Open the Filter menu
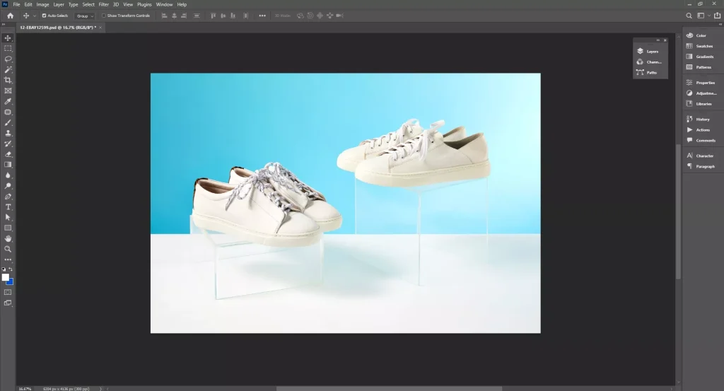The width and height of the screenshot is (724, 391). [103, 5]
